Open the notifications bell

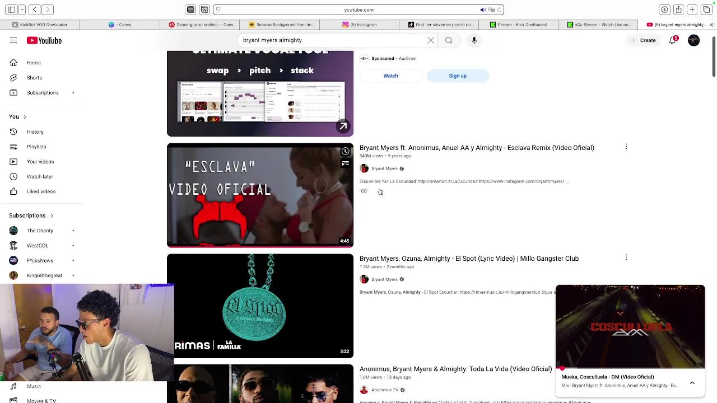(673, 40)
